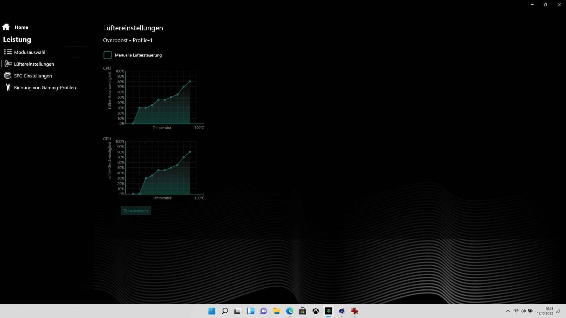Open Wi-Fi network tray icon

[516, 311]
